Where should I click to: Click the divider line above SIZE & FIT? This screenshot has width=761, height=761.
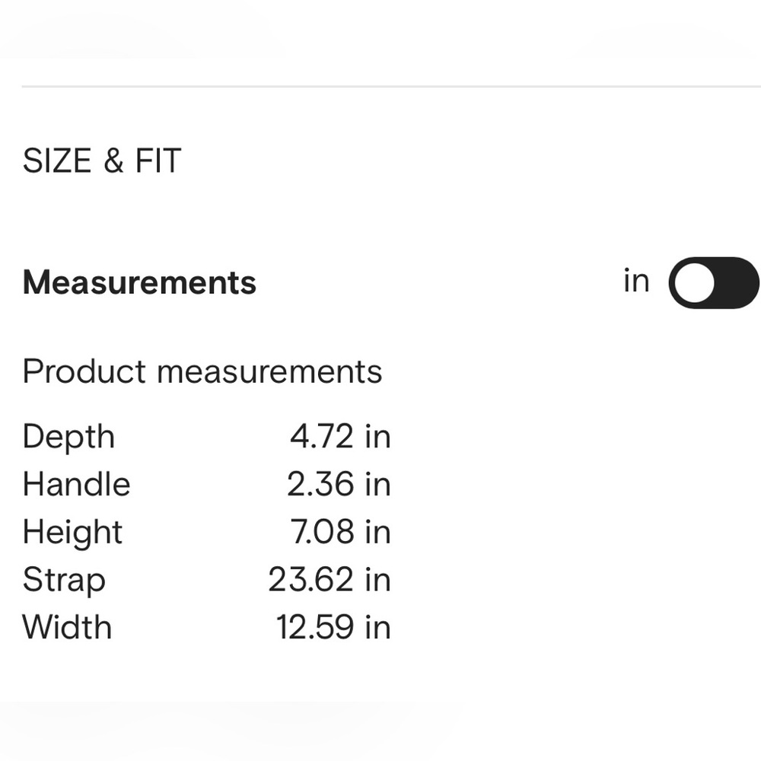[x=391, y=87]
